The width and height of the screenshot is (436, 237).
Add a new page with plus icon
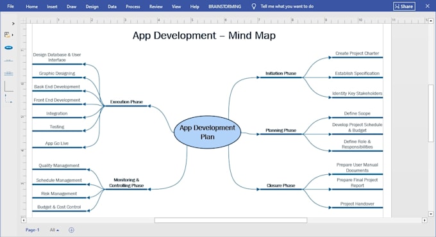(71, 230)
